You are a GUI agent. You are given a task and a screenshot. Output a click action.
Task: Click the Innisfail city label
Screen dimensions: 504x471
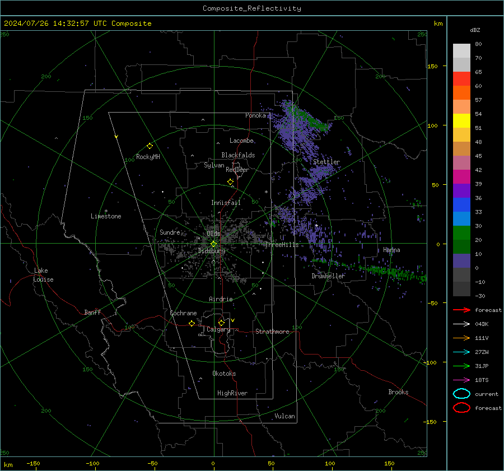[226, 203]
